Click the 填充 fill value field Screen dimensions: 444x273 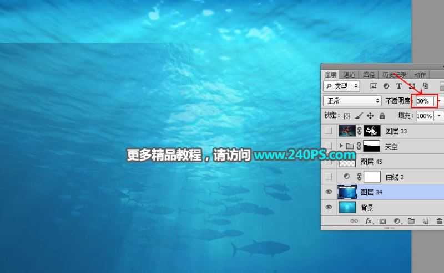(x=425, y=116)
